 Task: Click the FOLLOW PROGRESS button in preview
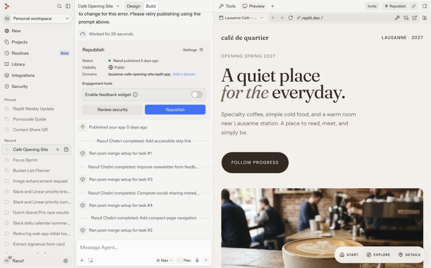(255, 162)
